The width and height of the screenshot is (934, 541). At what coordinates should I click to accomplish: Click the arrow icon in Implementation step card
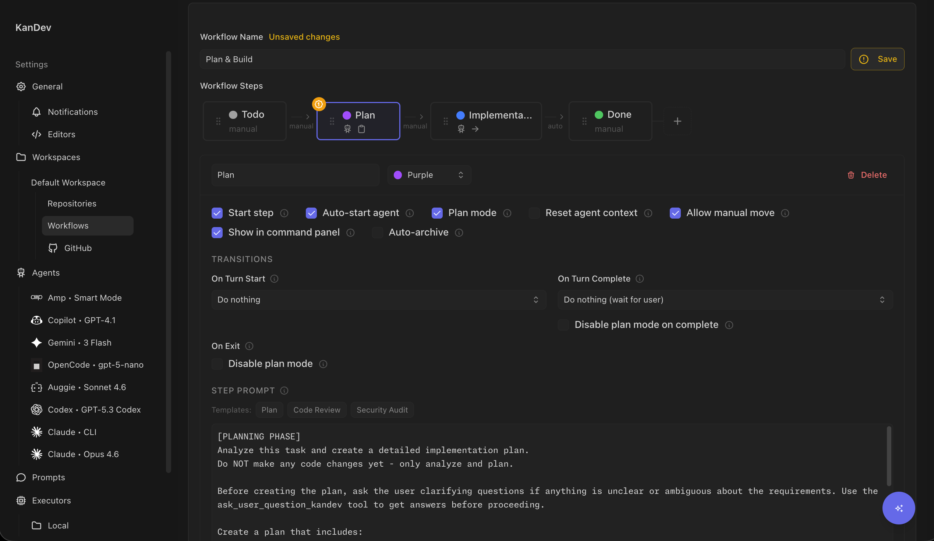[475, 129]
